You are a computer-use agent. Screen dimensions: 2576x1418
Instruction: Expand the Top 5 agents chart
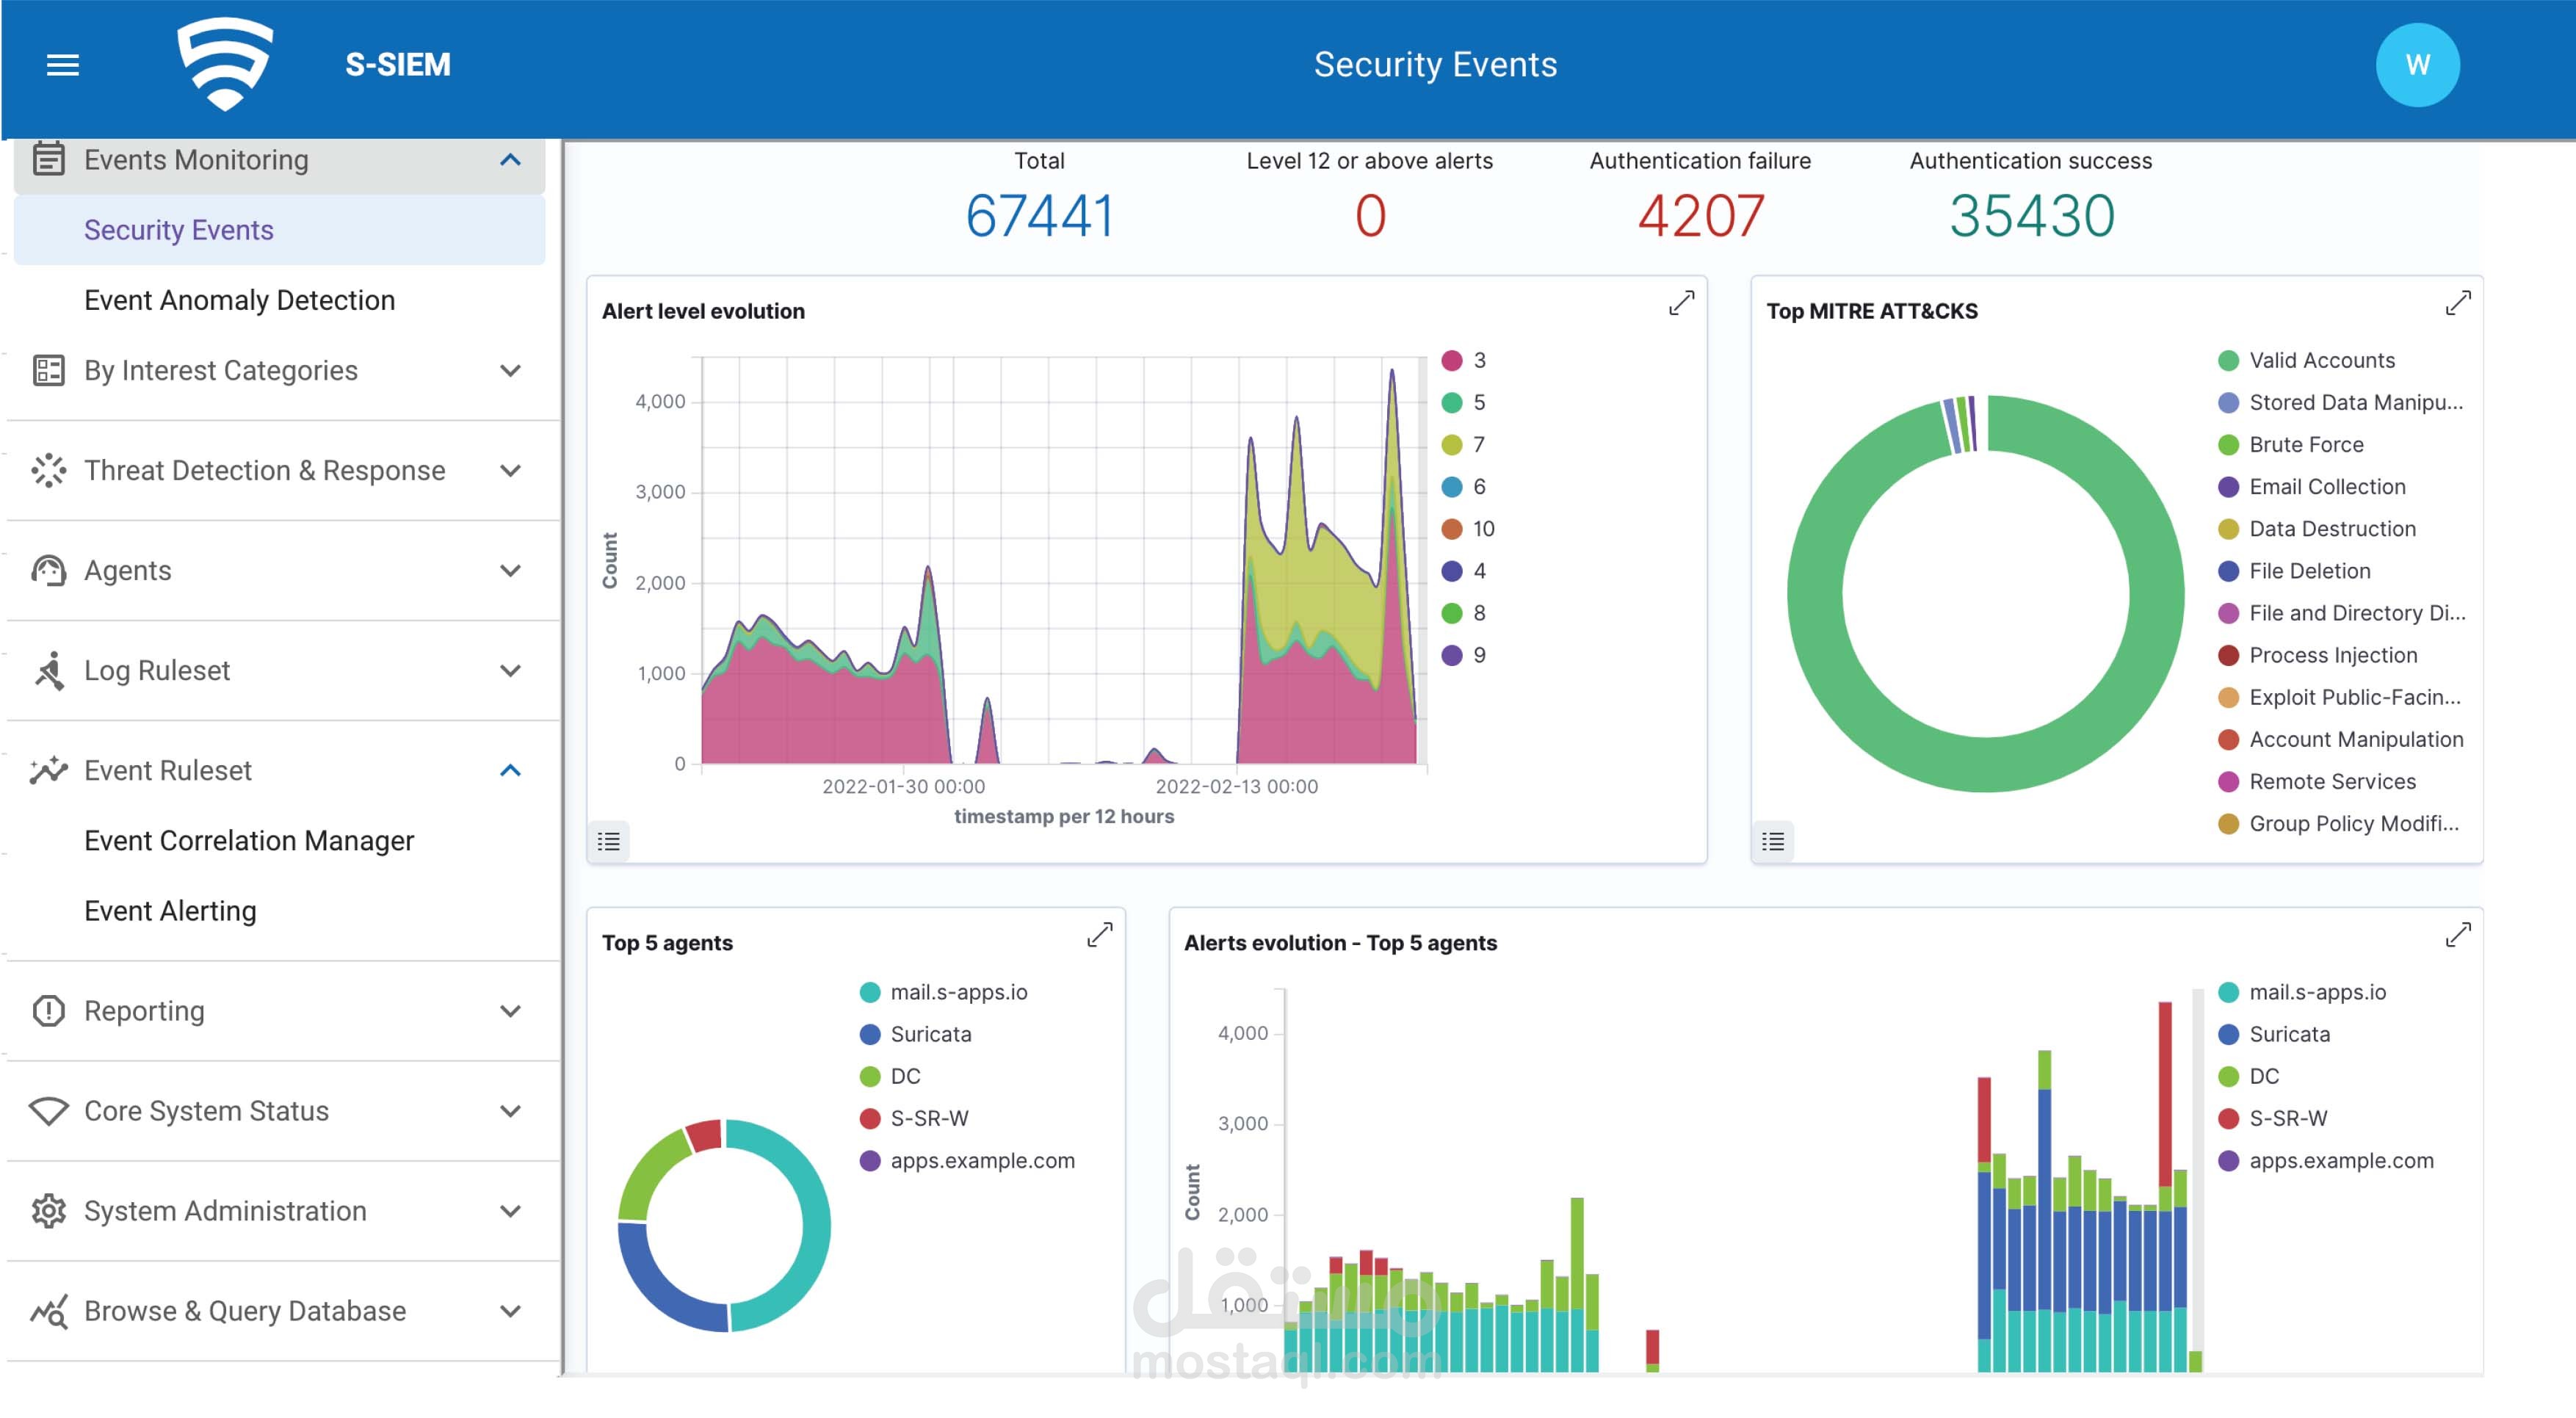coord(1099,935)
